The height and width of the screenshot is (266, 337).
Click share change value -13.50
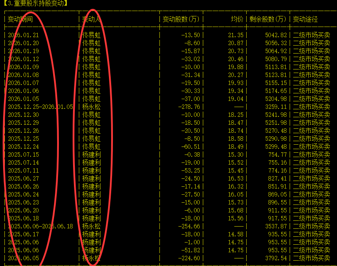pos(190,35)
